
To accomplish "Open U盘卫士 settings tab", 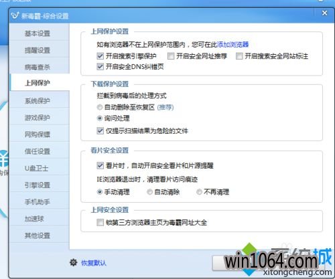I will (40, 168).
